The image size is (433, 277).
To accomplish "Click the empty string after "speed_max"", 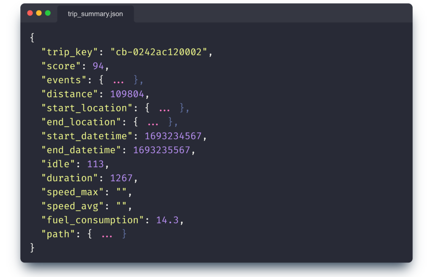I will [121, 192].
